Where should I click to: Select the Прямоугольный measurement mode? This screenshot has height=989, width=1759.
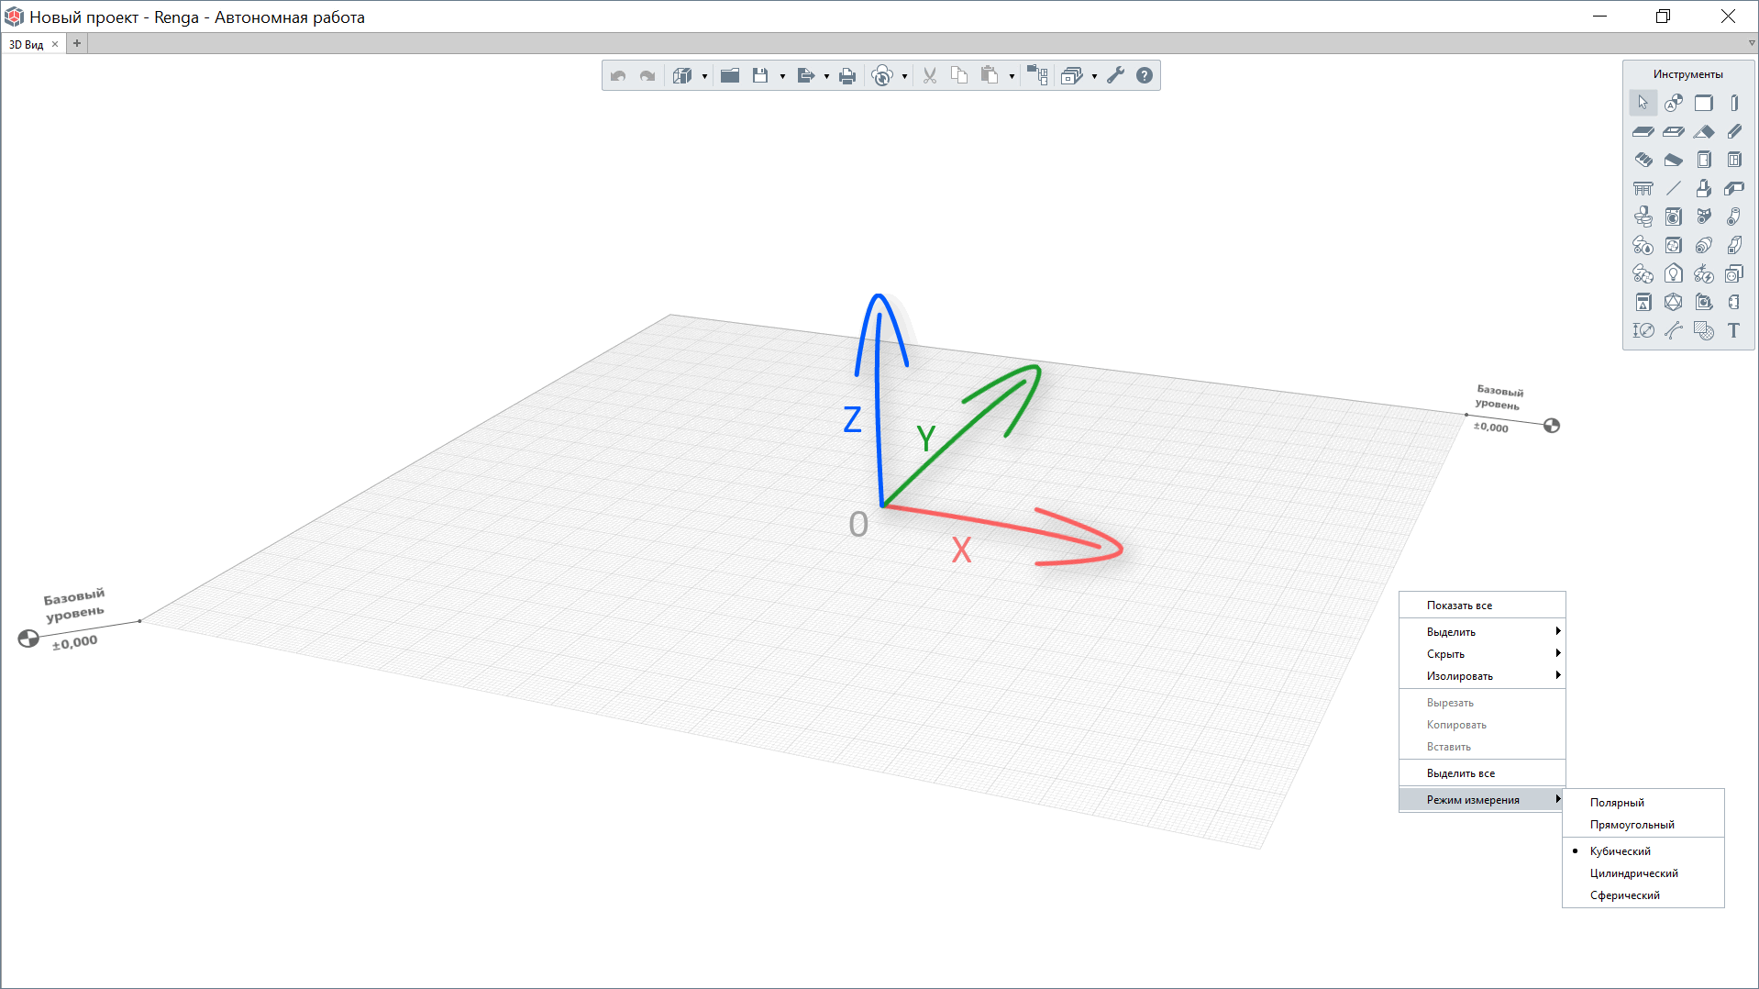coord(1643,824)
